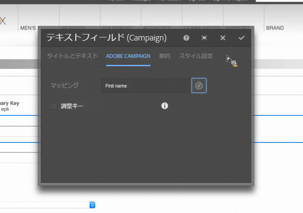The height and width of the screenshot is (213, 303).
Task: Go to スタイル設定 tab
Action: pos(196,56)
